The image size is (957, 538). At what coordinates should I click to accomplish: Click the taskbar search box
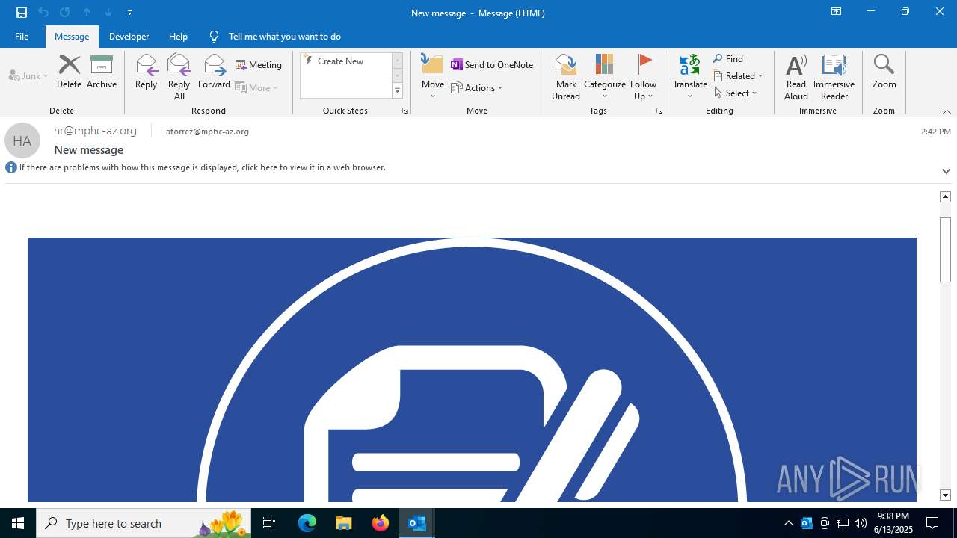(x=145, y=523)
